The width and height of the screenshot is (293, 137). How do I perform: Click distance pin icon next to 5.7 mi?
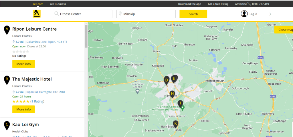pos(13,42)
